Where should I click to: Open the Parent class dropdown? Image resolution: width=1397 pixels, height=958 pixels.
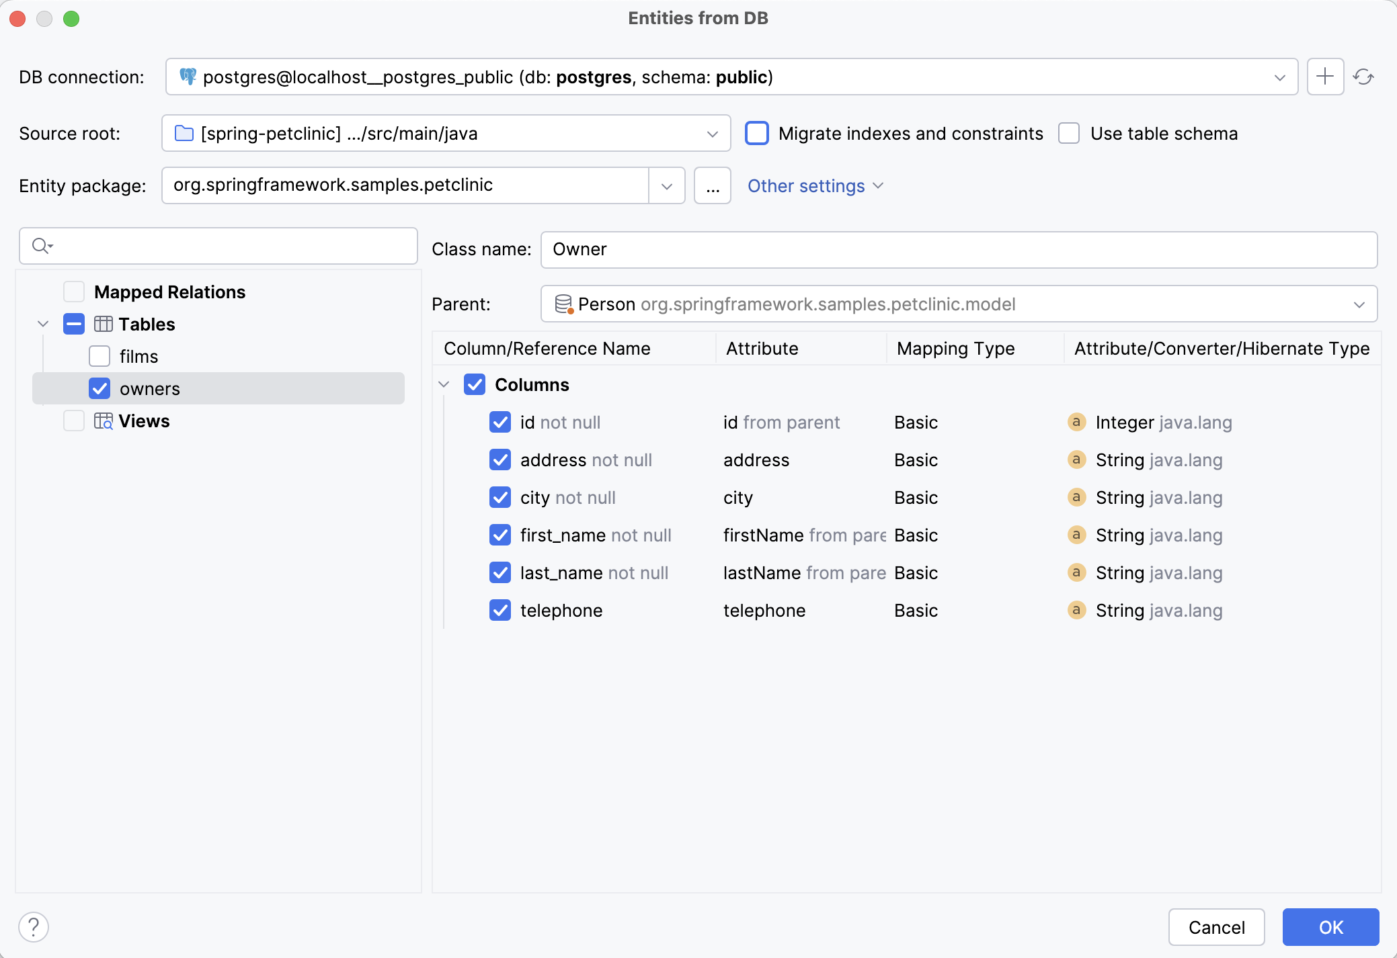pos(1359,304)
